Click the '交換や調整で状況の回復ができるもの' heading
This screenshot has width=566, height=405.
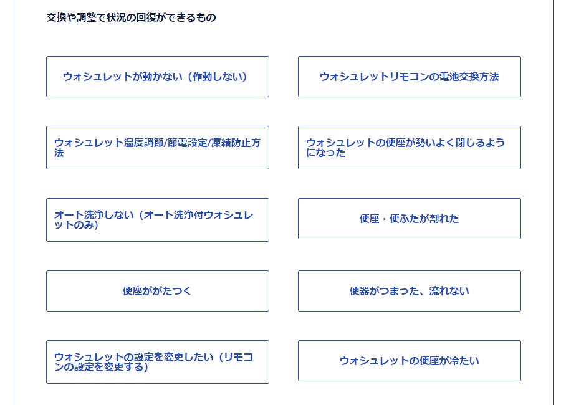(131, 18)
